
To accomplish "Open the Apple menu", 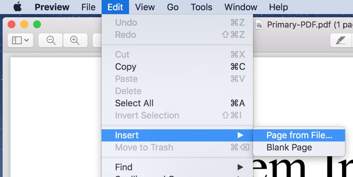I will (x=17, y=7).
